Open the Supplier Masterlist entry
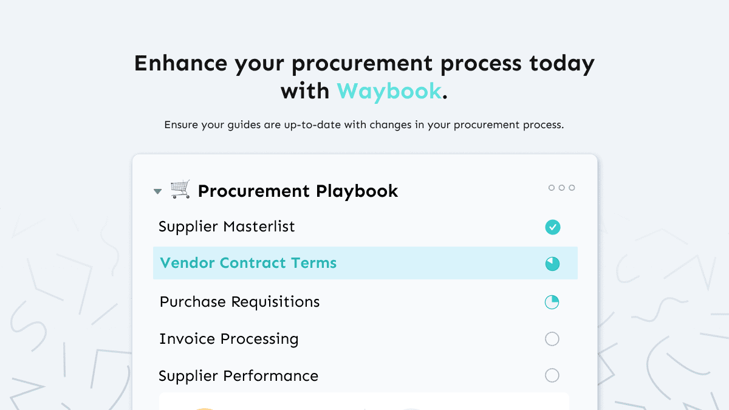Screen dimensions: 729x410 pyautogui.click(x=227, y=227)
